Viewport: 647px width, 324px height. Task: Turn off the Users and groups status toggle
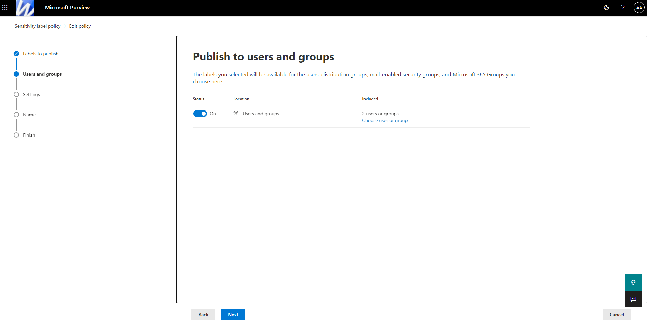tap(200, 114)
